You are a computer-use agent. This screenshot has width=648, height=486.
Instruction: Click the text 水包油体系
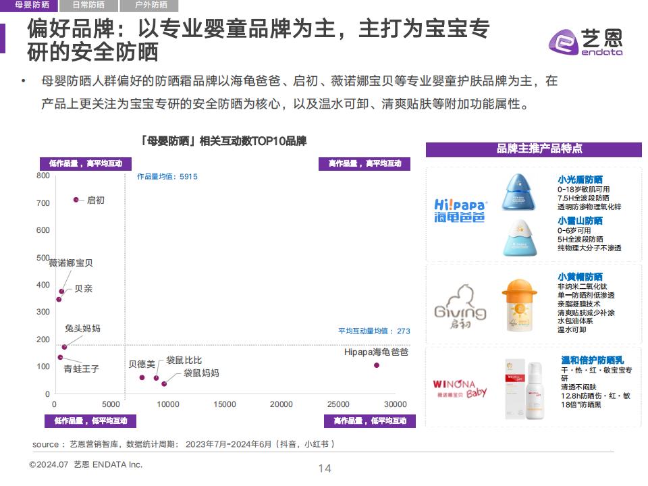(x=575, y=321)
